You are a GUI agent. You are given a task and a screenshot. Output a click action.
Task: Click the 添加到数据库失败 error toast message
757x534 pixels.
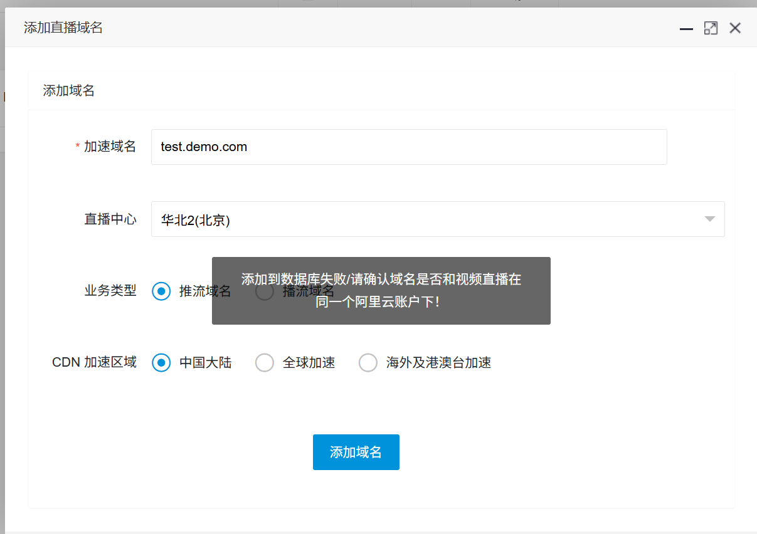click(381, 291)
